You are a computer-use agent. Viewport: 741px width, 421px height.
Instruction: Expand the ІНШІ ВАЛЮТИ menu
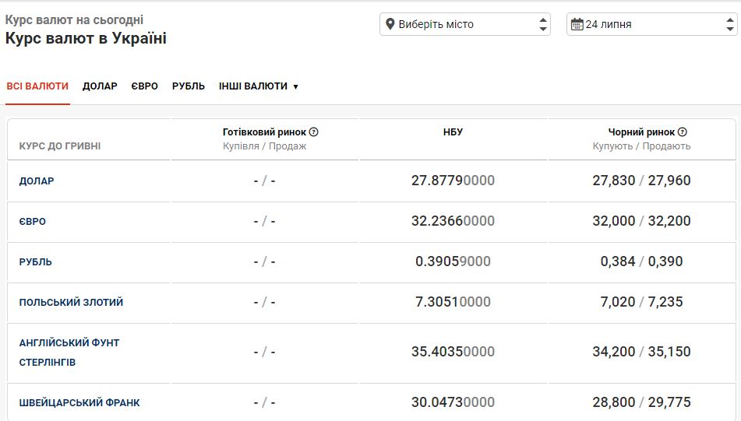click(x=259, y=86)
